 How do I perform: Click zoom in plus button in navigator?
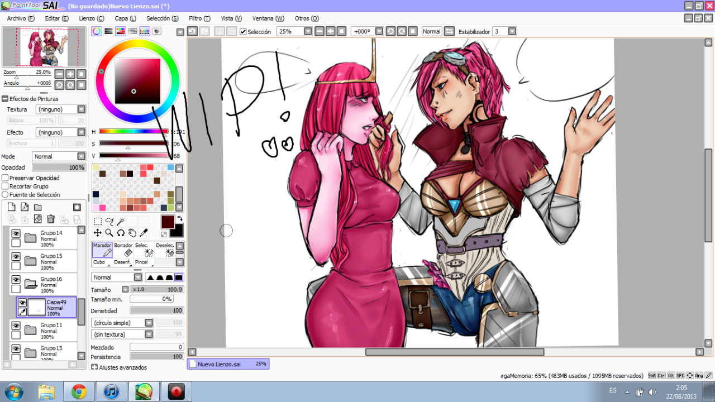tap(70, 74)
